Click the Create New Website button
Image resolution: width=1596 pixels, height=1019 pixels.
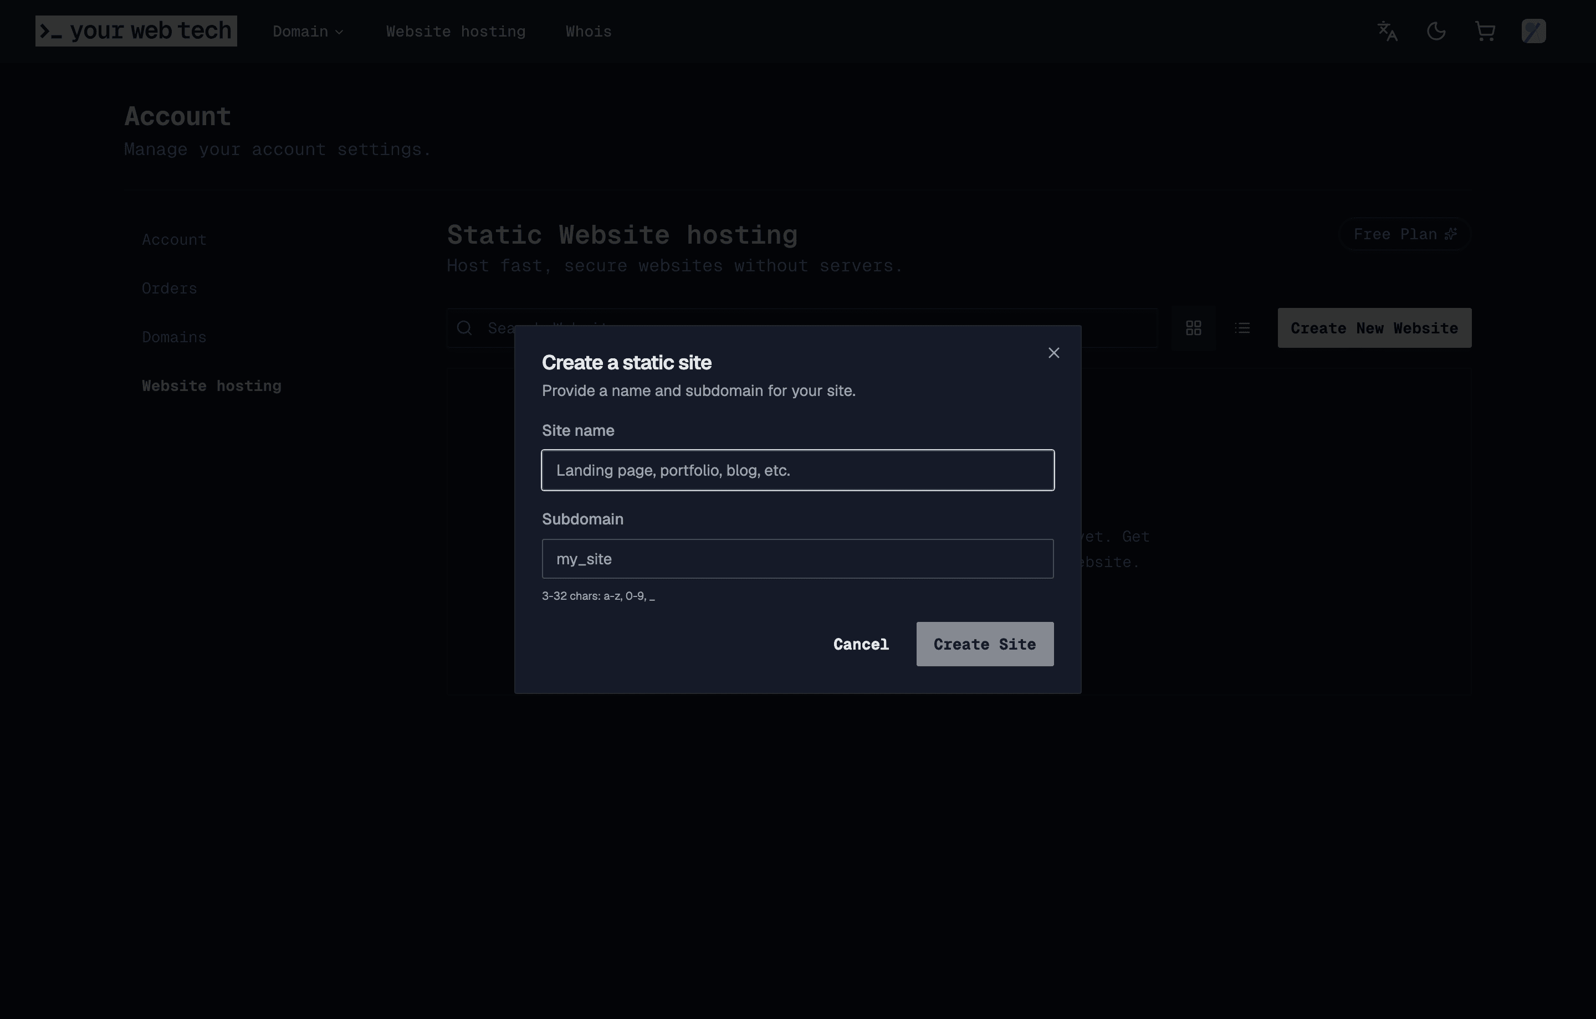click(1375, 328)
